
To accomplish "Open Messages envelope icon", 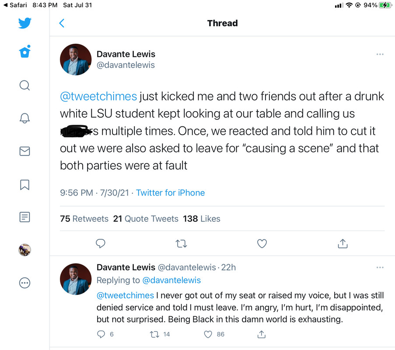I will (x=25, y=151).
